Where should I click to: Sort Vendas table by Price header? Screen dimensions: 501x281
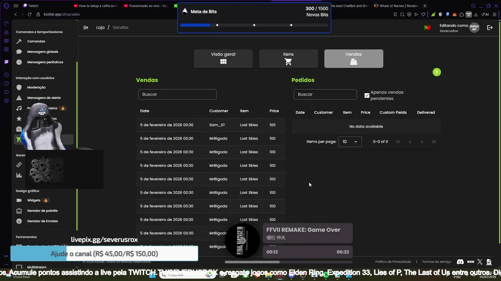pyautogui.click(x=274, y=111)
